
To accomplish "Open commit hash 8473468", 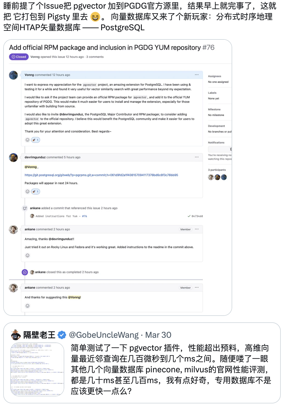I will 197,216.
